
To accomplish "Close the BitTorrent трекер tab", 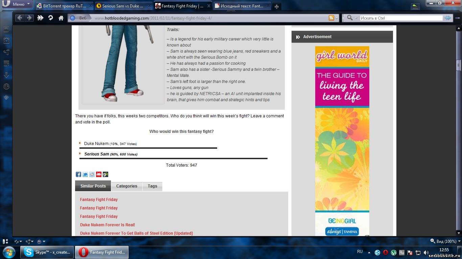I will pos(90,6).
